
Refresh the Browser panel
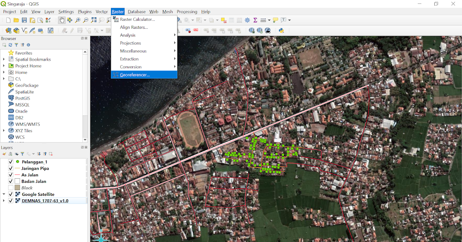click(x=10, y=45)
